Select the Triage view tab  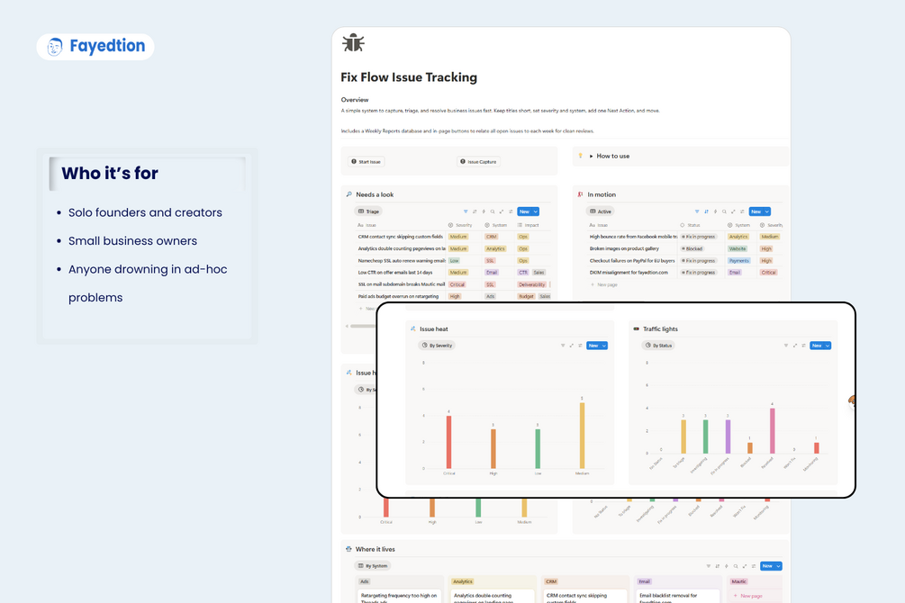368,211
